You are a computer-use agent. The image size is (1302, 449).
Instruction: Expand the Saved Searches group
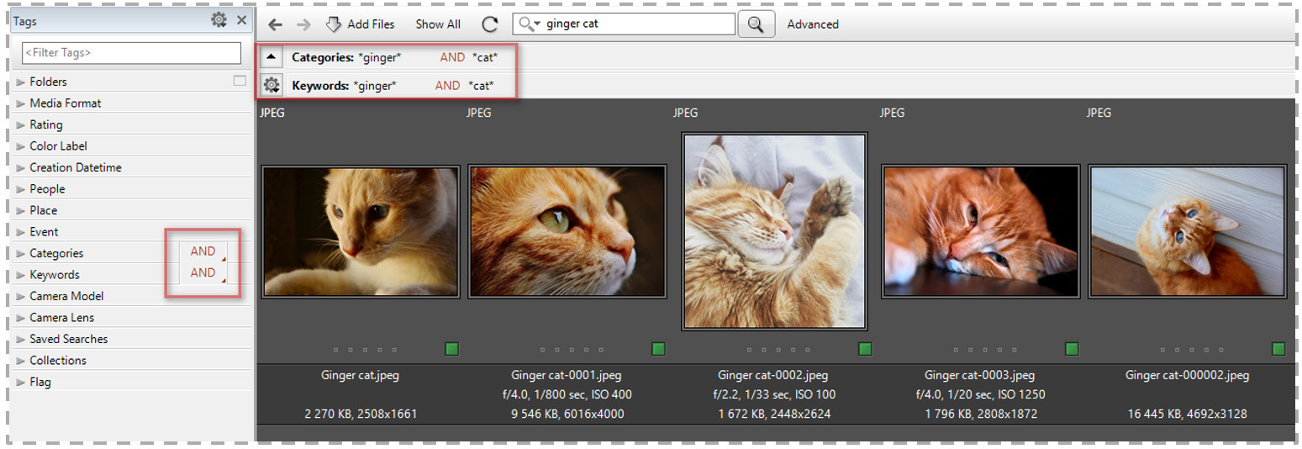click(21, 339)
